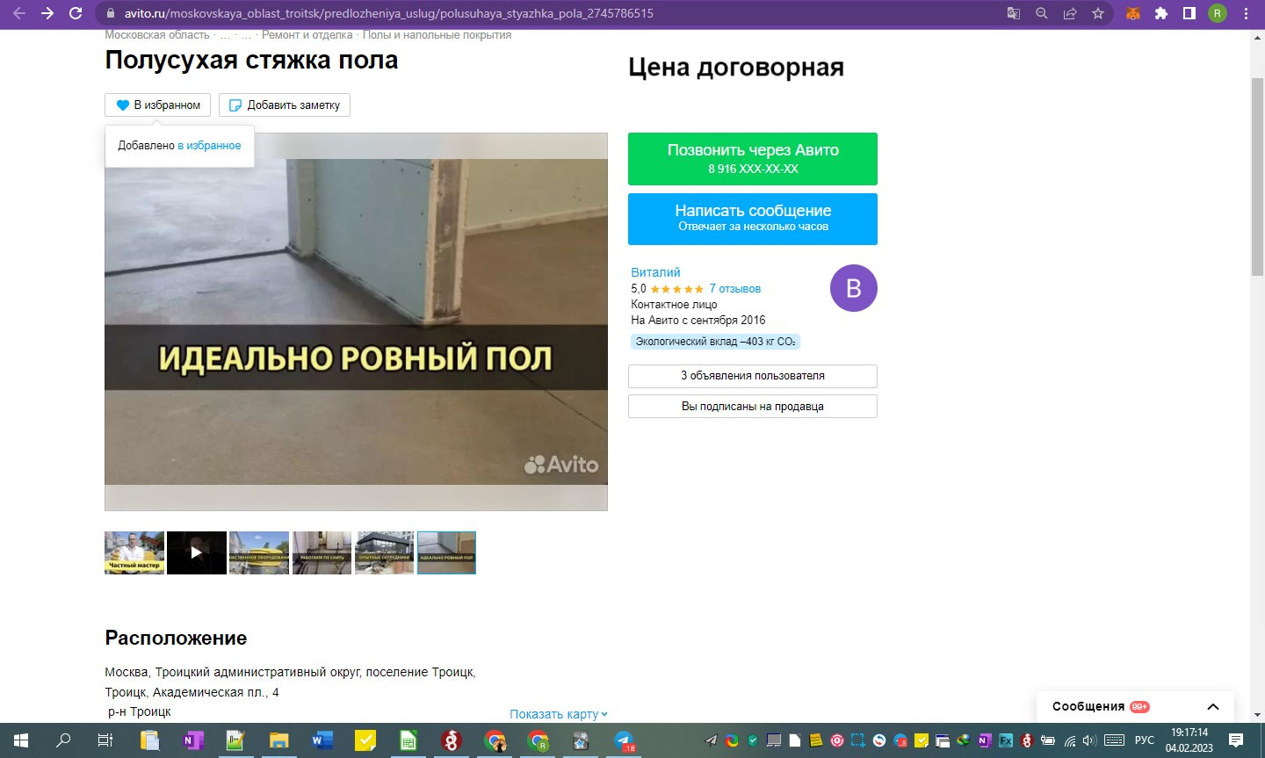This screenshot has height=758, width=1265.
Task: Open the Windows Start menu
Action: pyautogui.click(x=21, y=740)
